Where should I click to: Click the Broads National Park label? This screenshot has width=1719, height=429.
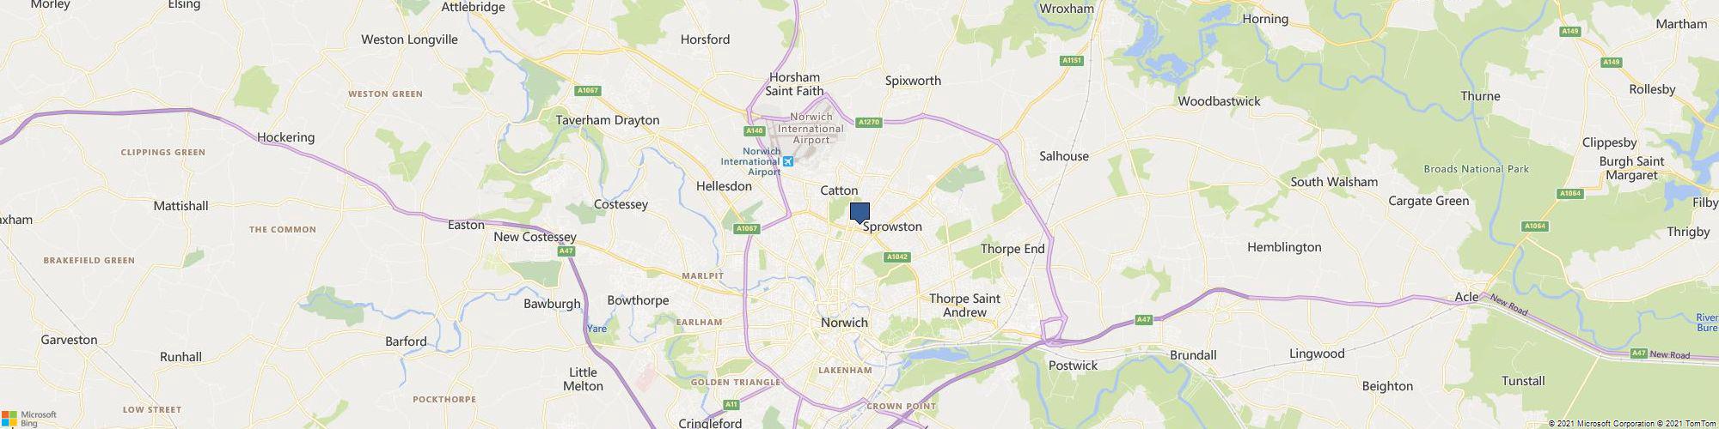[1477, 169]
